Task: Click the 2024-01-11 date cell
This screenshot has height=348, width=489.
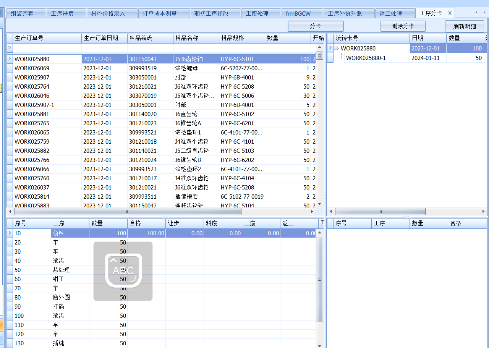Action: pos(428,58)
